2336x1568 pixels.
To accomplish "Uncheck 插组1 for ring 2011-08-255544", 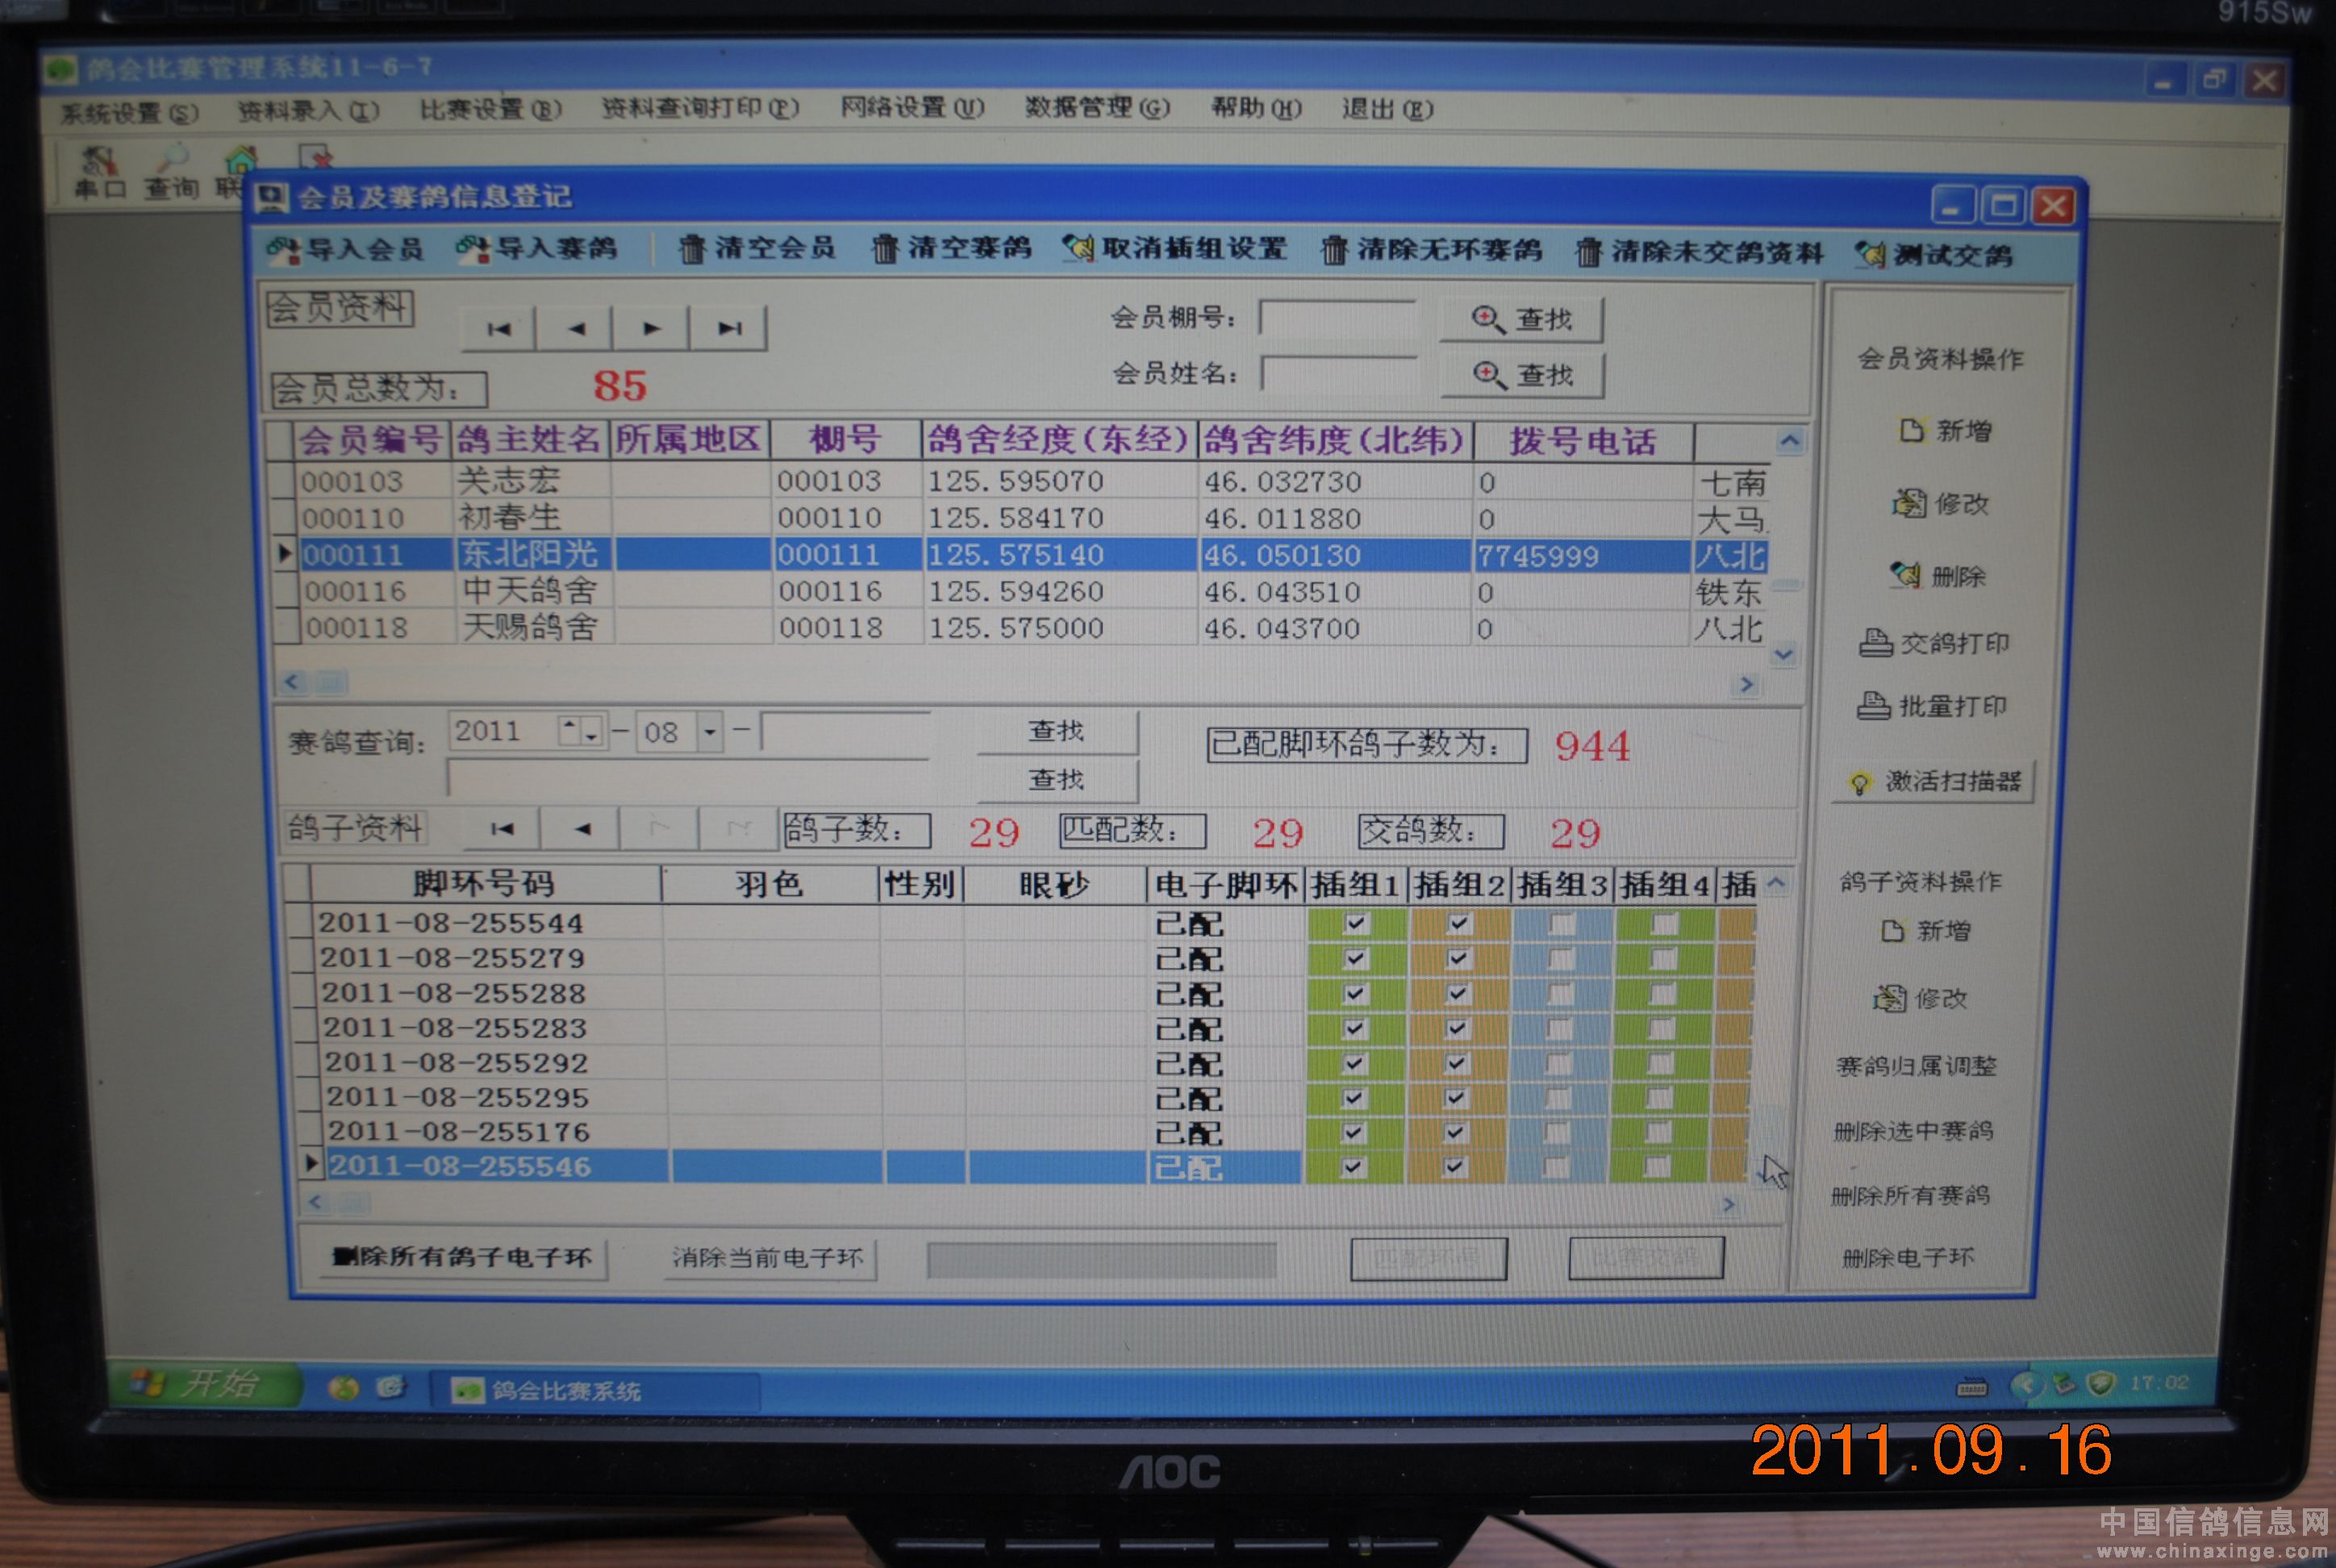I will 1356,923.
